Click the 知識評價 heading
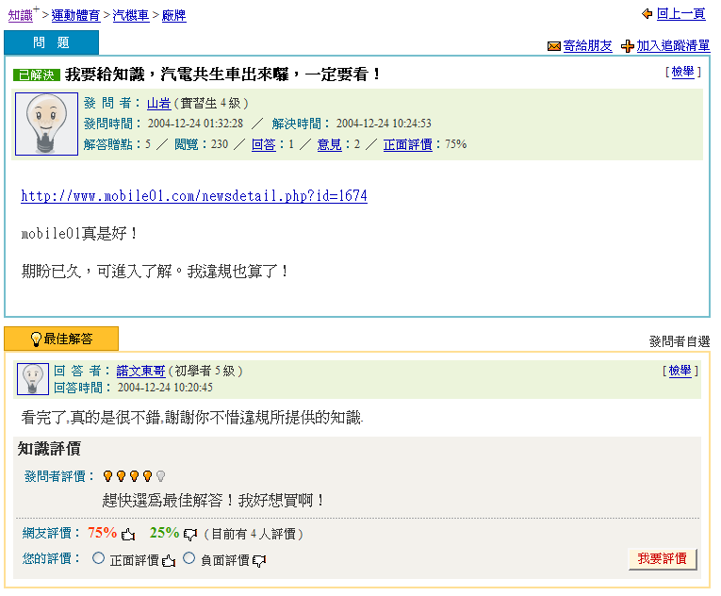 point(49,449)
